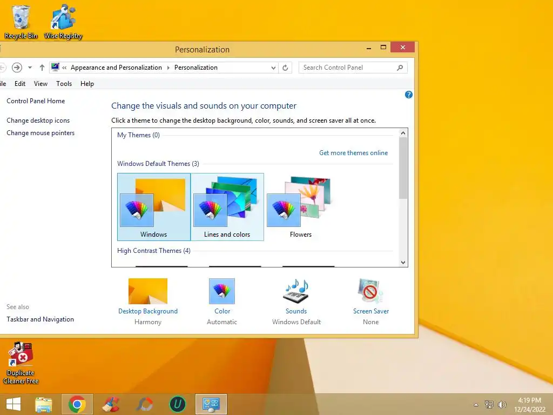Open the Tools menu
553x415 pixels.
point(64,84)
